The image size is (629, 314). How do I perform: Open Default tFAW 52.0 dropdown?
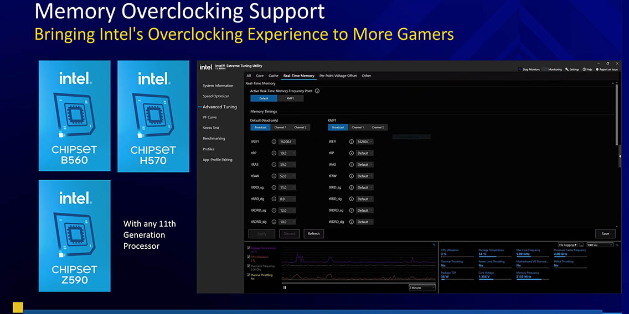click(287, 176)
